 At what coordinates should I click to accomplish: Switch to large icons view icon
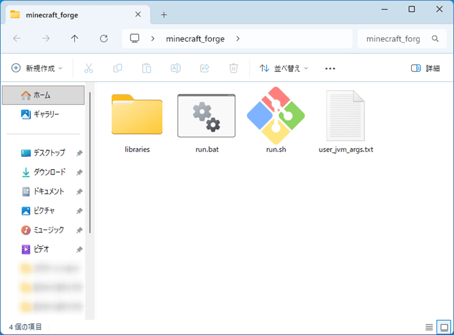[x=444, y=327]
